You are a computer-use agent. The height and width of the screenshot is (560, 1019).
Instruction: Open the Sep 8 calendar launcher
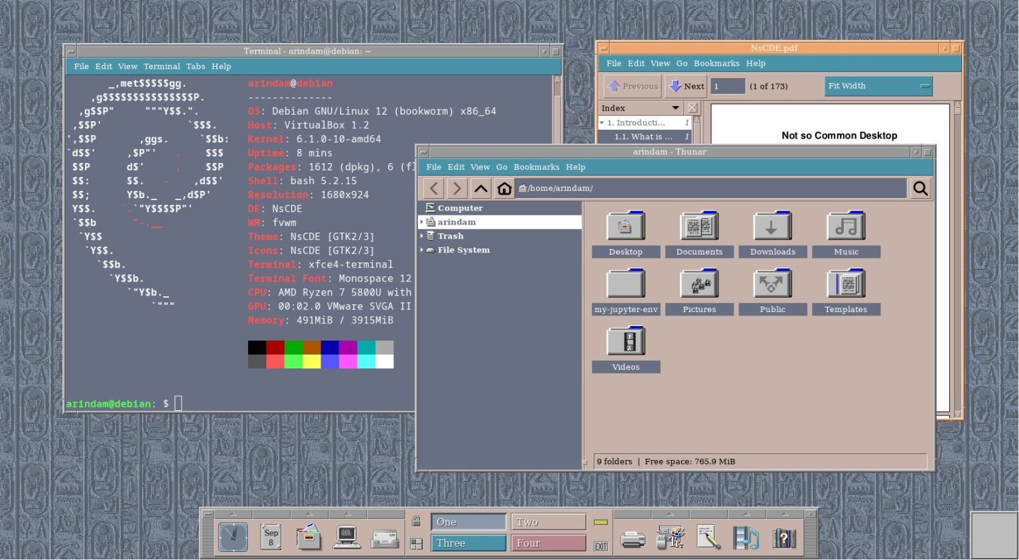point(271,537)
